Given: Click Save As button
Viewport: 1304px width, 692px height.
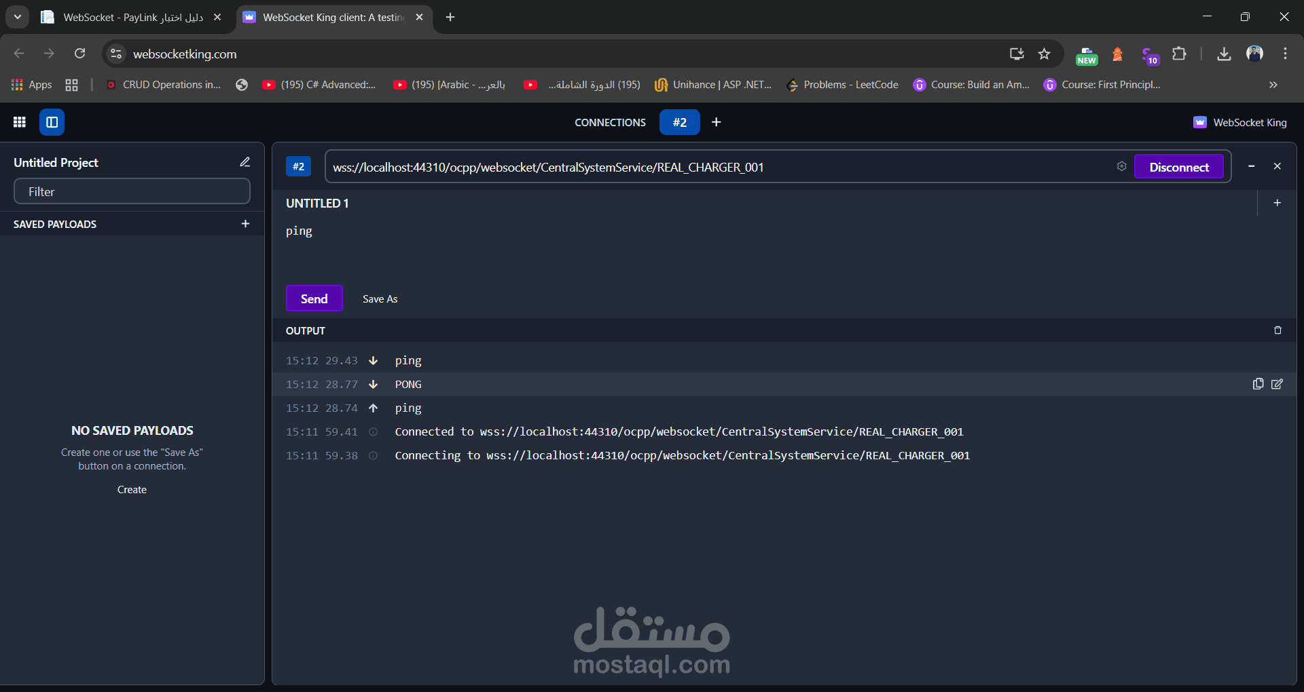Looking at the screenshot, I should coord(380,299).
